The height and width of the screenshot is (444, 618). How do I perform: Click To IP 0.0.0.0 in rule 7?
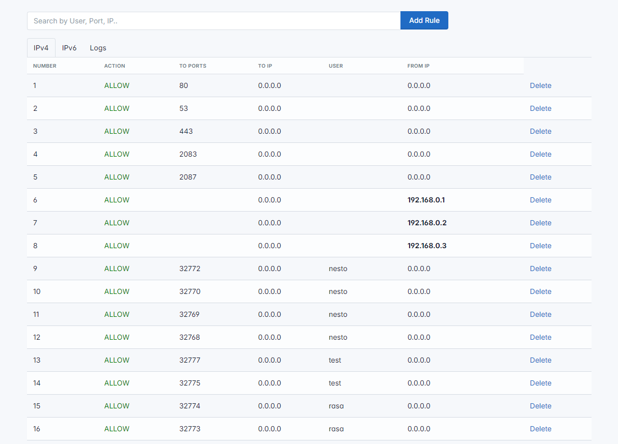(x=270, y=223)
